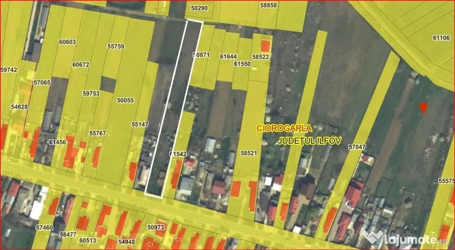Viewport: 455px width, 250px height.
Task: Select parcel labeled 58858
Action: 268,5
